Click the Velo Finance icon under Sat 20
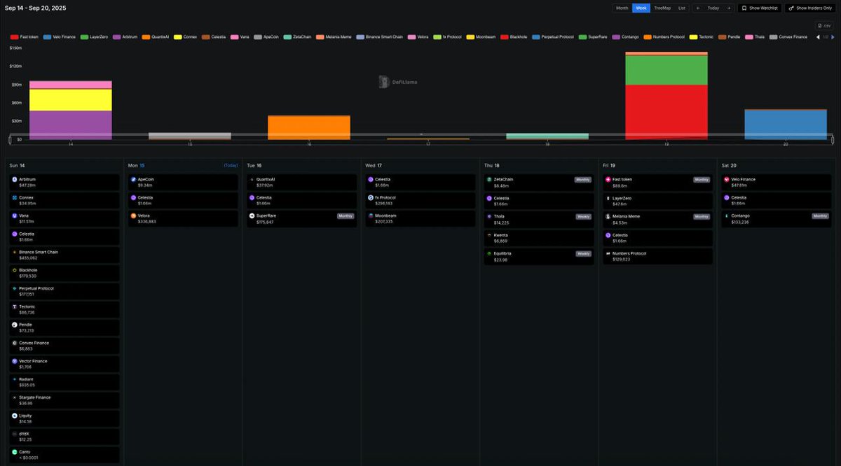Image resolution: width=841 pixels, height=466 pixels. coord(727,179)
